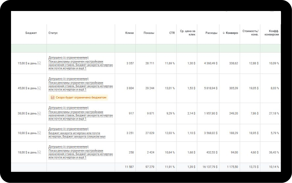Select the Коэфф. конверсии column header

coord(272,33)
